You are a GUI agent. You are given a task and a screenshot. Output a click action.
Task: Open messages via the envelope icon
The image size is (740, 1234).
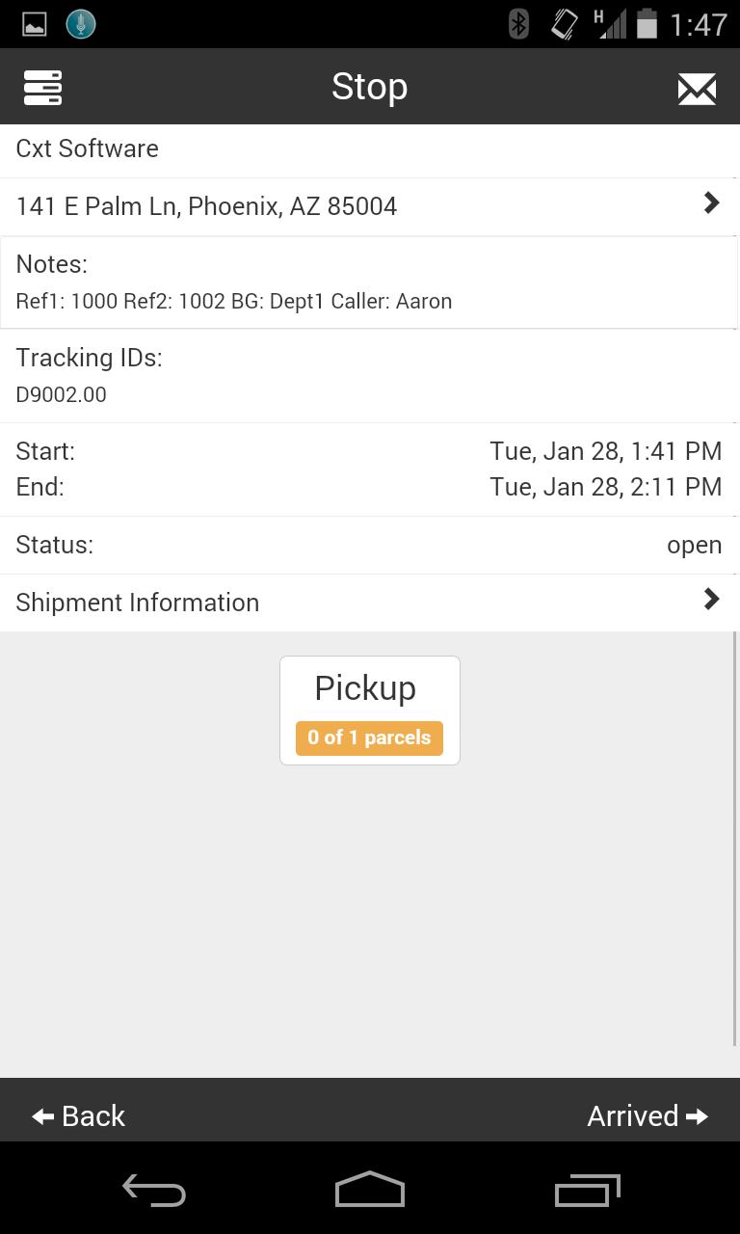[696, 89]
